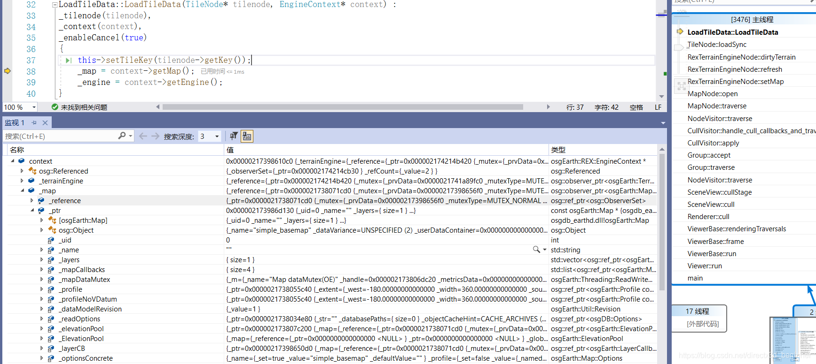The width and height of the screenshot is (816, 364).
Task: Collapse the LoadTileData function outline box
Action: [x=55, y=5]
